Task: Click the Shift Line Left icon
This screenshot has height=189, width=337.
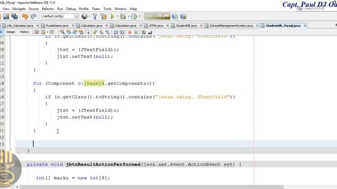Action: coord(116,32)
